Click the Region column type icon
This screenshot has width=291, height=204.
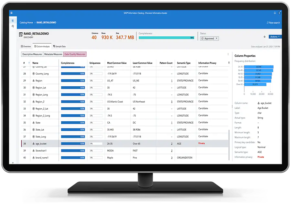click(x=34, y=81)
